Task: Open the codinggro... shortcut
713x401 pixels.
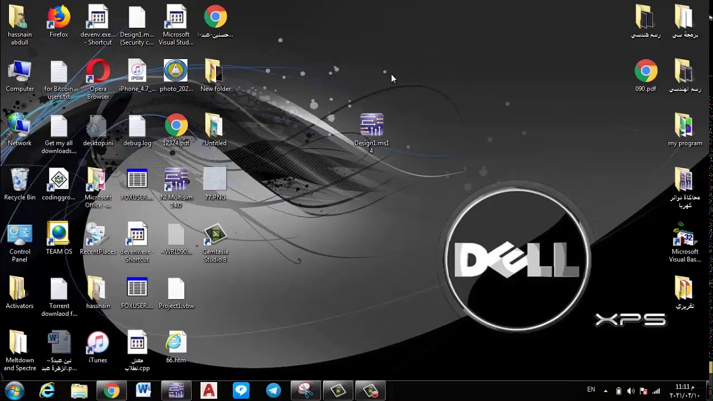Action: click(x=58, y=185)
